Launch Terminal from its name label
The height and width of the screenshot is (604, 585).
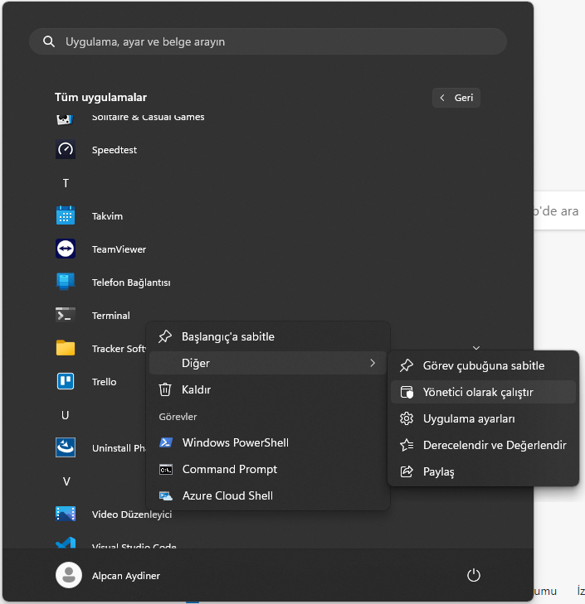click(x=110, y=316)
